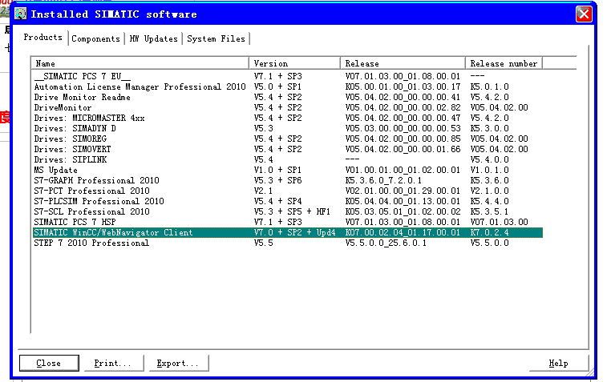Select S7-PLCSIM Professional 2010 row
611x382 pixels.
288,202
